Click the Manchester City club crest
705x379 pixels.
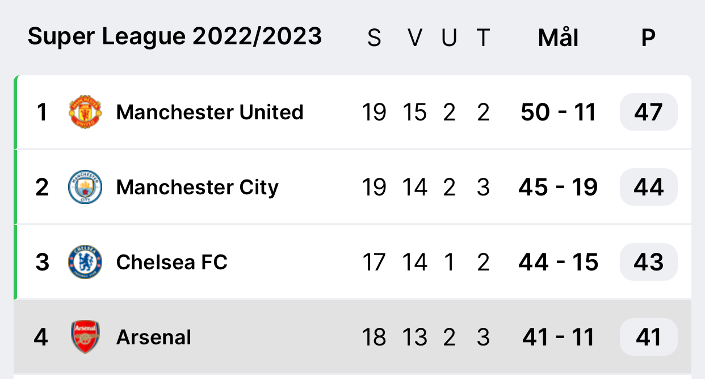(x=85, y=187)
